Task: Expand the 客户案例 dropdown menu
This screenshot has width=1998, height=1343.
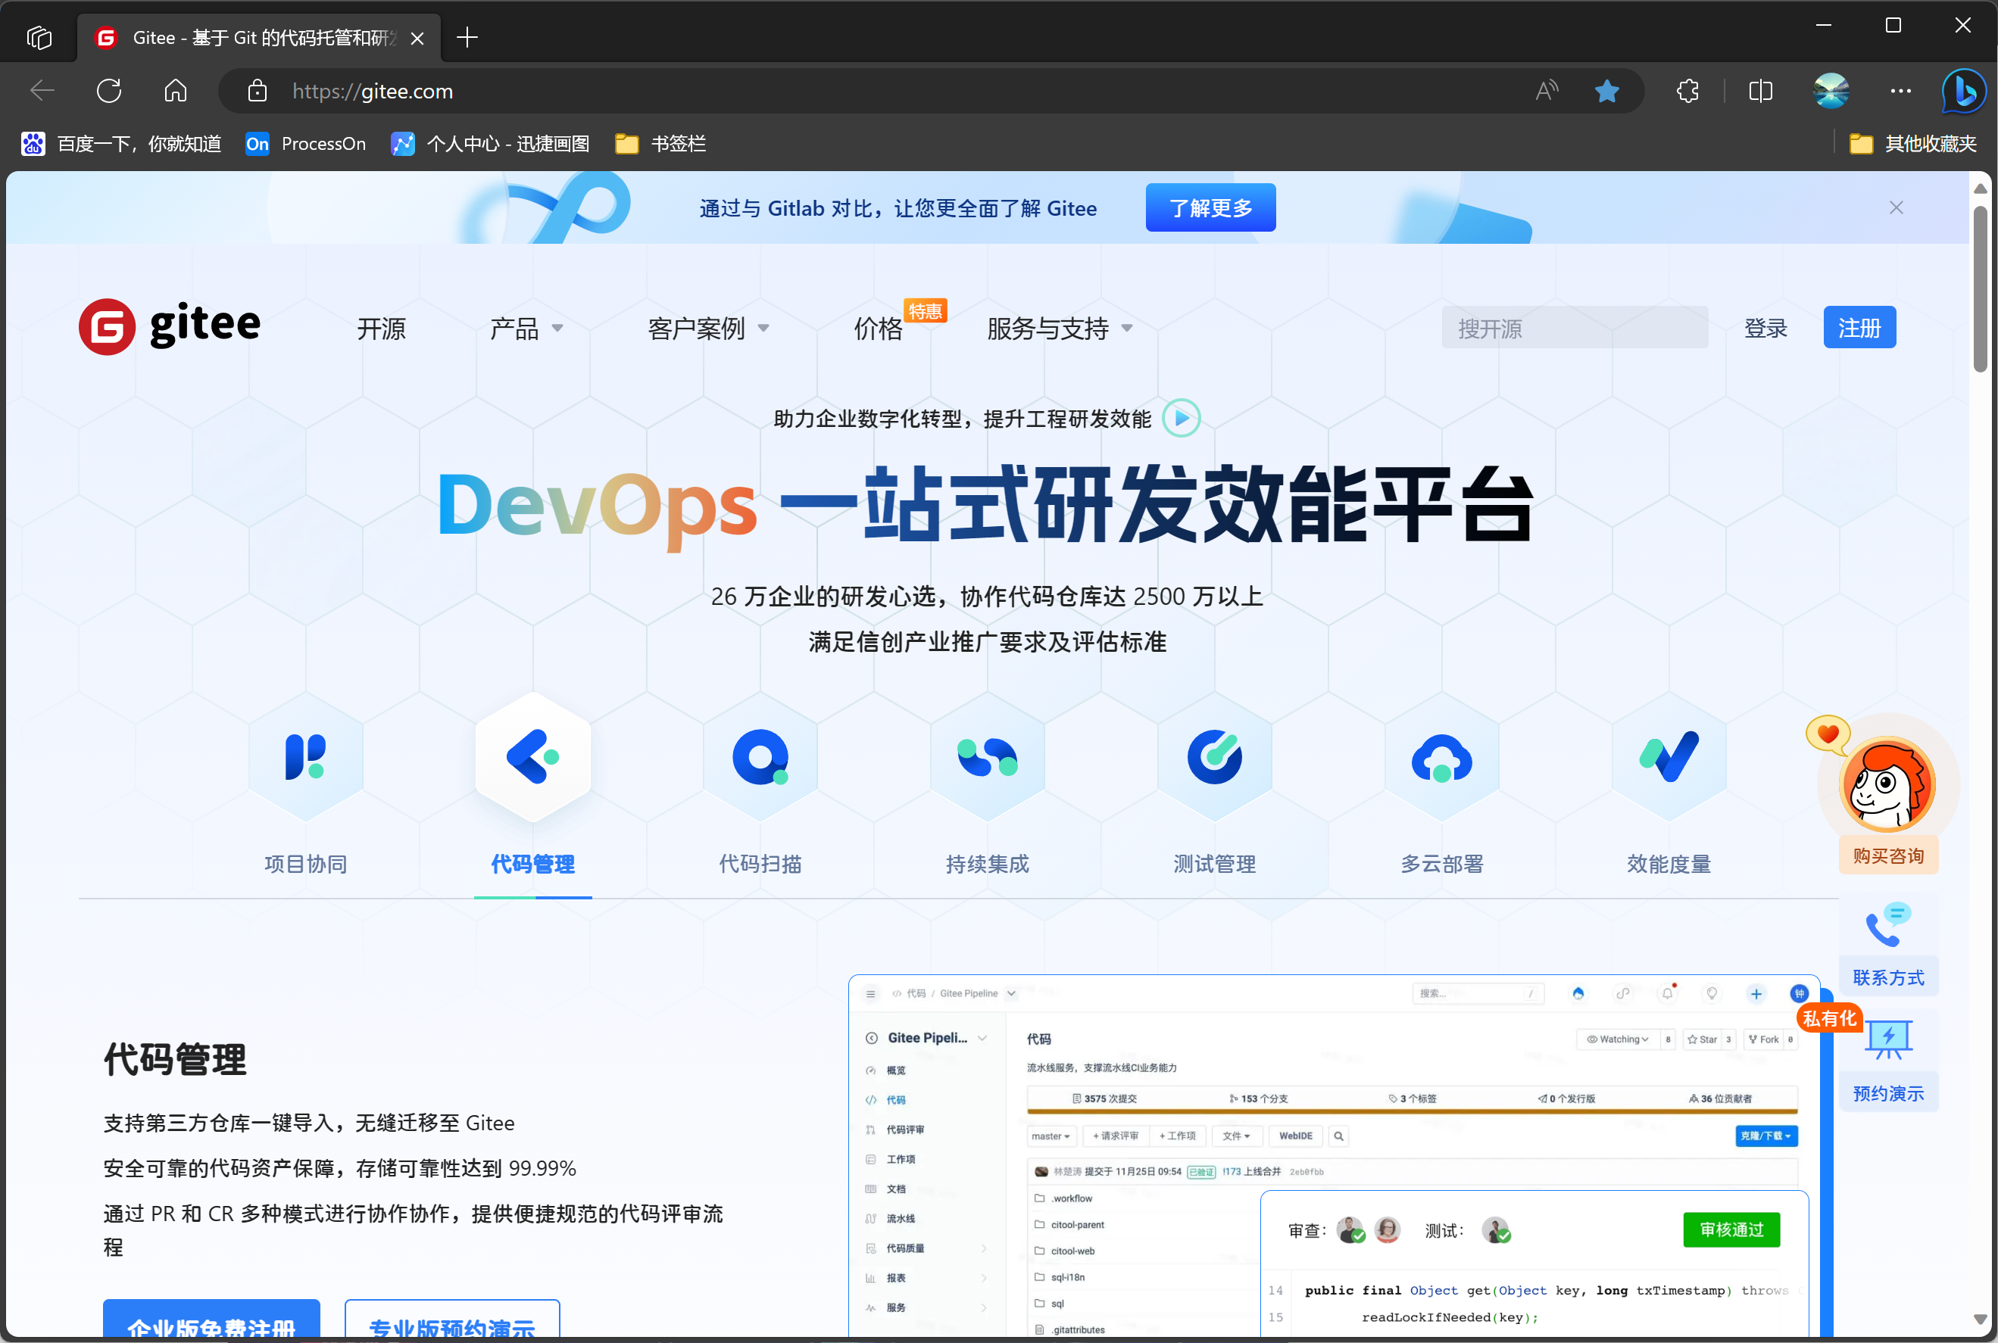Action: click(707, 329)
